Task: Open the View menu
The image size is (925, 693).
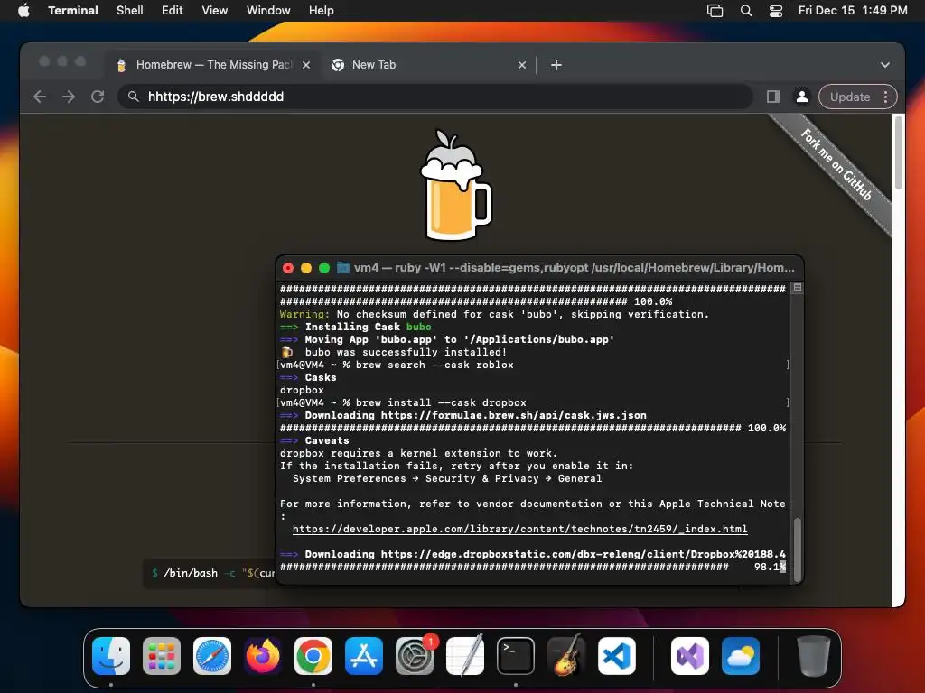Action: click(x=214, y=10)
